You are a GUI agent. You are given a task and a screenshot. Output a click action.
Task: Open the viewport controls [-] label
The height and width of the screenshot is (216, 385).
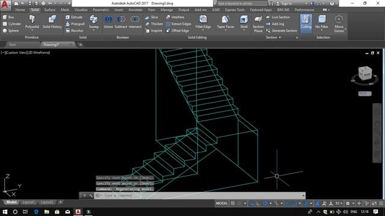pyautogui.click(x=2, y=52)
